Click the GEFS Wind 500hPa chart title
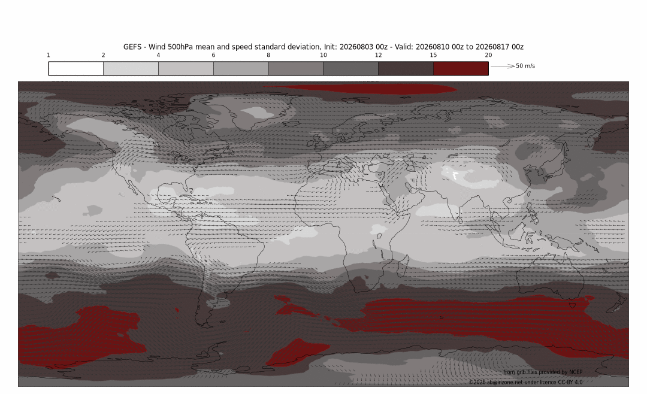This screenshot has width=647, height=394. (x=323, y=47)
